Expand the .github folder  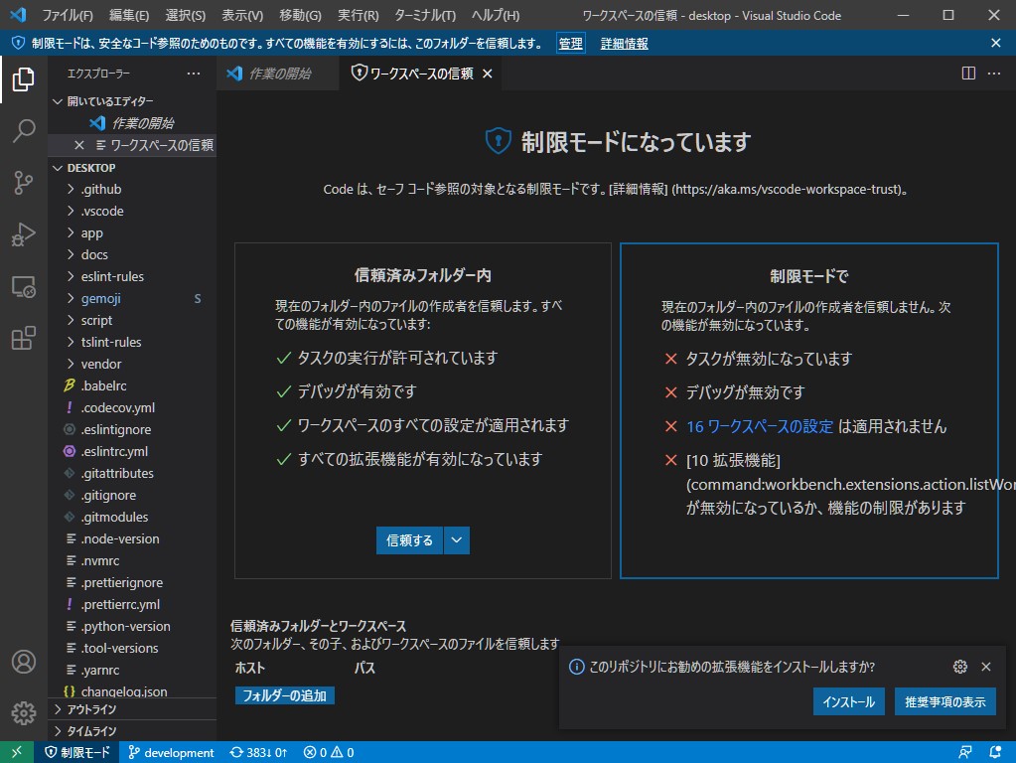tap(99, 189)
